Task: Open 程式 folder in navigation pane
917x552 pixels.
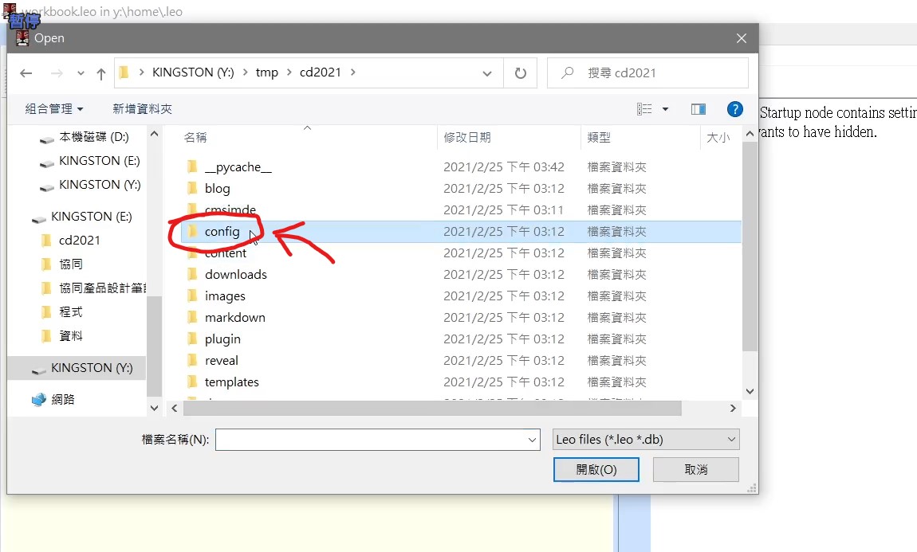Action: pos(71,312)
